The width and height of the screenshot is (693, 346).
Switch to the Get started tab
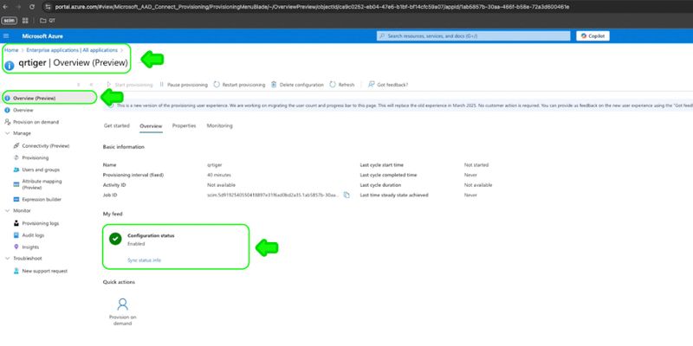pos(117,125)
